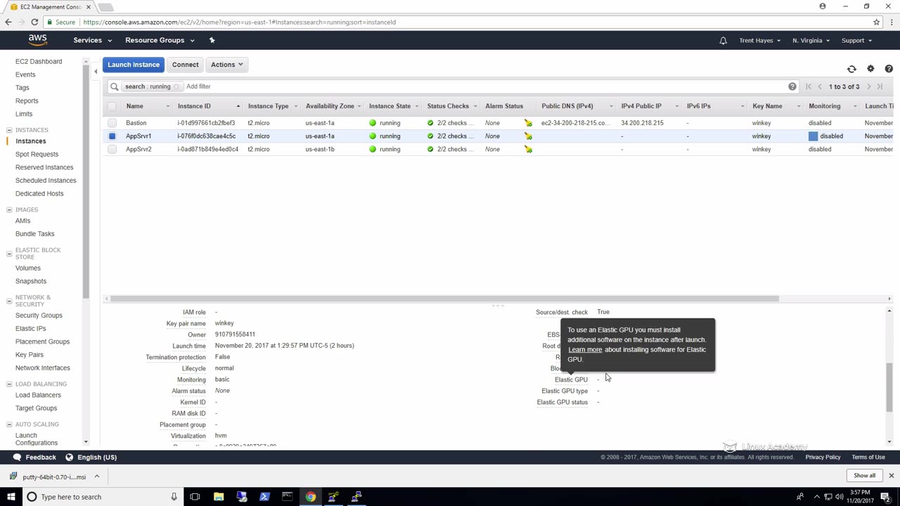This screenshot has width=900, height=506.
Task: Click the Chrome icon on the taskbar
Action: pyautogui.click(x=310, y=497)
